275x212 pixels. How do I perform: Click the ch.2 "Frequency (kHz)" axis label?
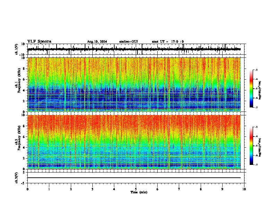[19, 138]
